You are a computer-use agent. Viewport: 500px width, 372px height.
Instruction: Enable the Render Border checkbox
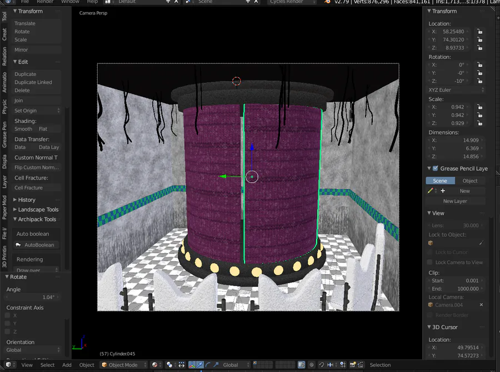(430, 315)
